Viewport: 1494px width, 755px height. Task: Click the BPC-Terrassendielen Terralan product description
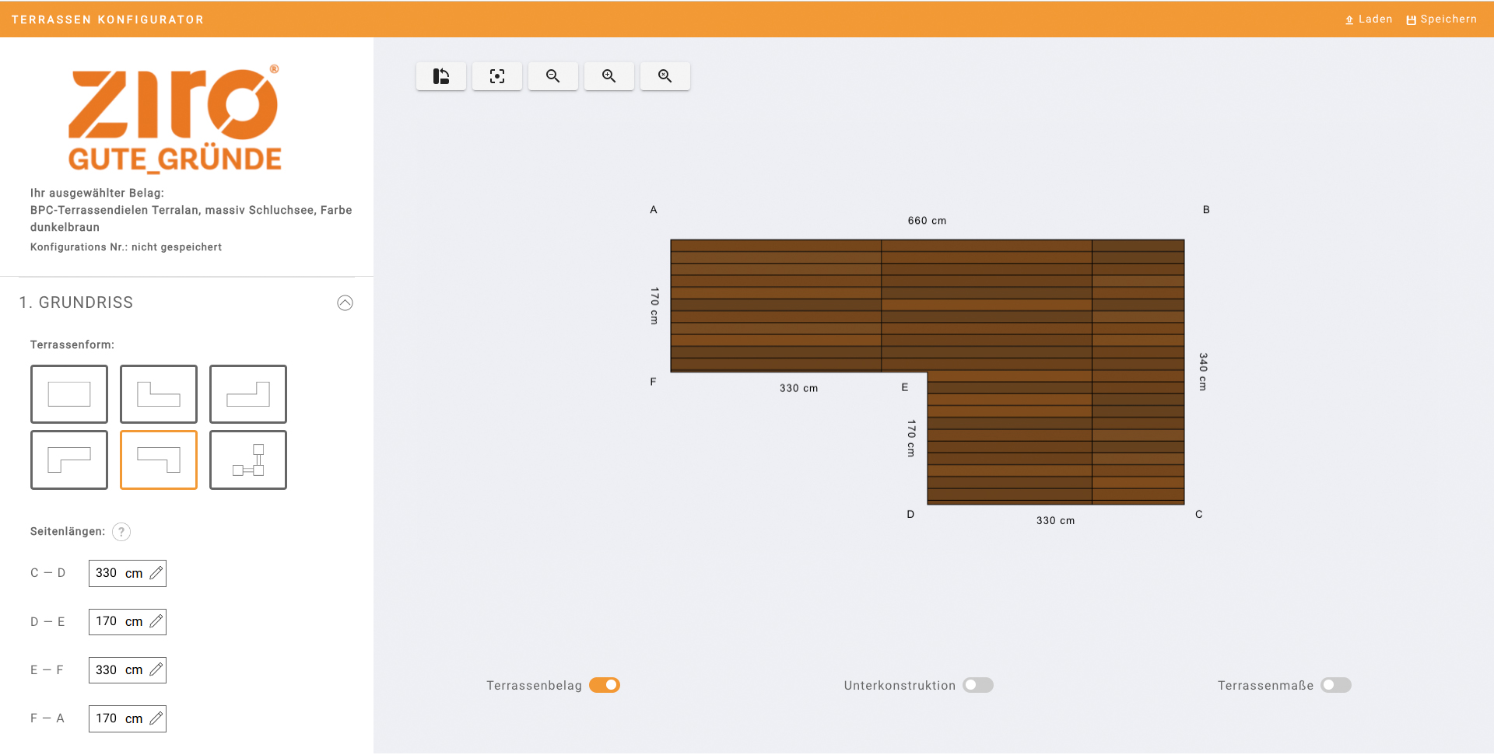point(191,218)
